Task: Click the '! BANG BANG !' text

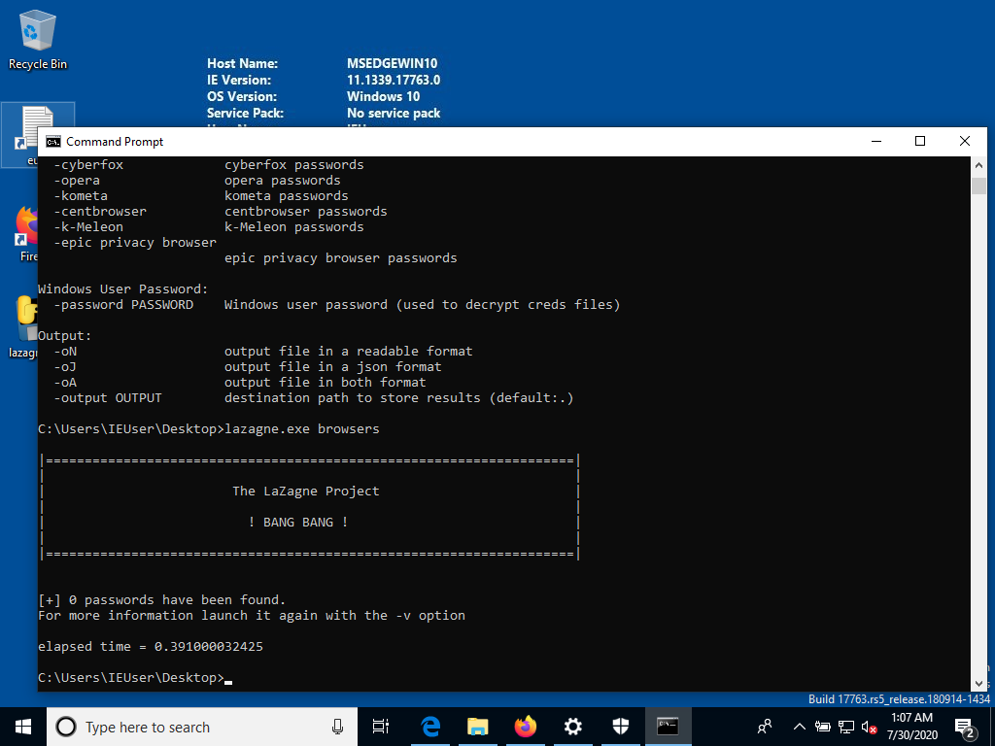Action: 298,522
